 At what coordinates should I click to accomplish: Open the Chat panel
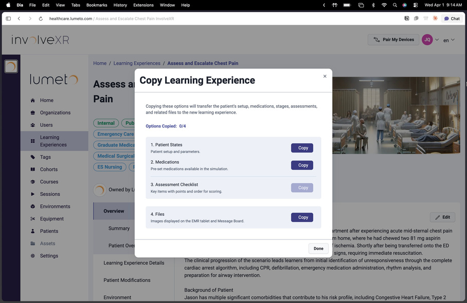pos(452,18)
